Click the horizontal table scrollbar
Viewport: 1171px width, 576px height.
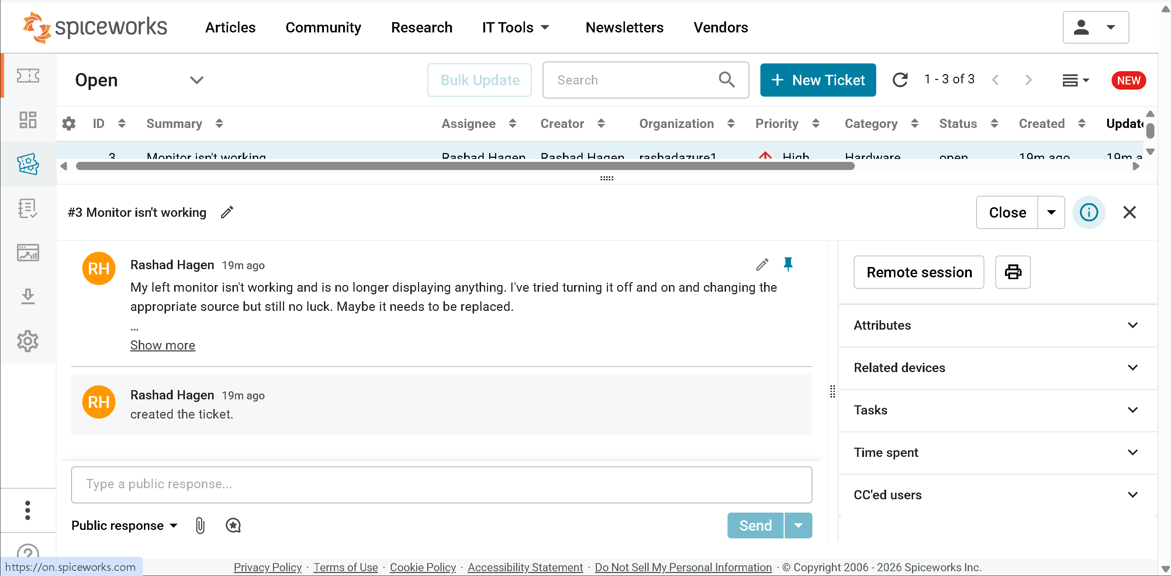[x=464, y=166]
